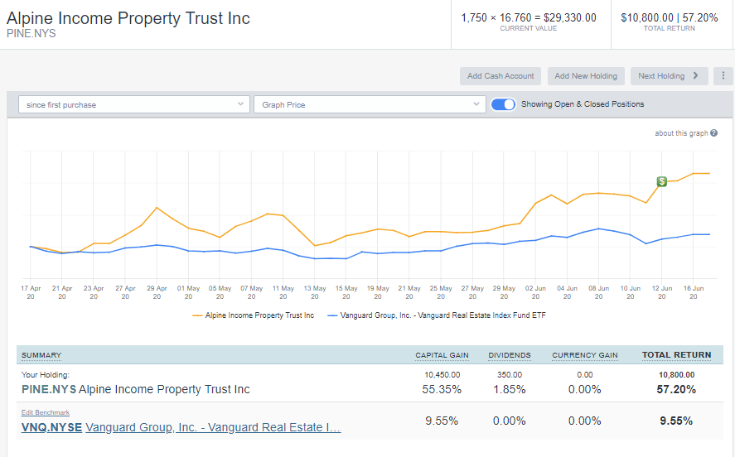Toggle Vanguard Real Estate Index Fund legend
This screenshot has height=457, width=735.
pyautogui.click(x=437, y=315)
